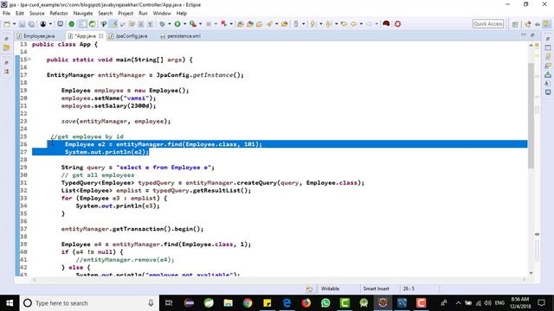The image size is (554, 311).
Task: Click the Save All toolbar icon
Action: (x=31, y=24)
